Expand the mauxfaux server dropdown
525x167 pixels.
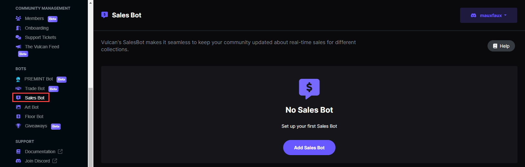point(489,15)
